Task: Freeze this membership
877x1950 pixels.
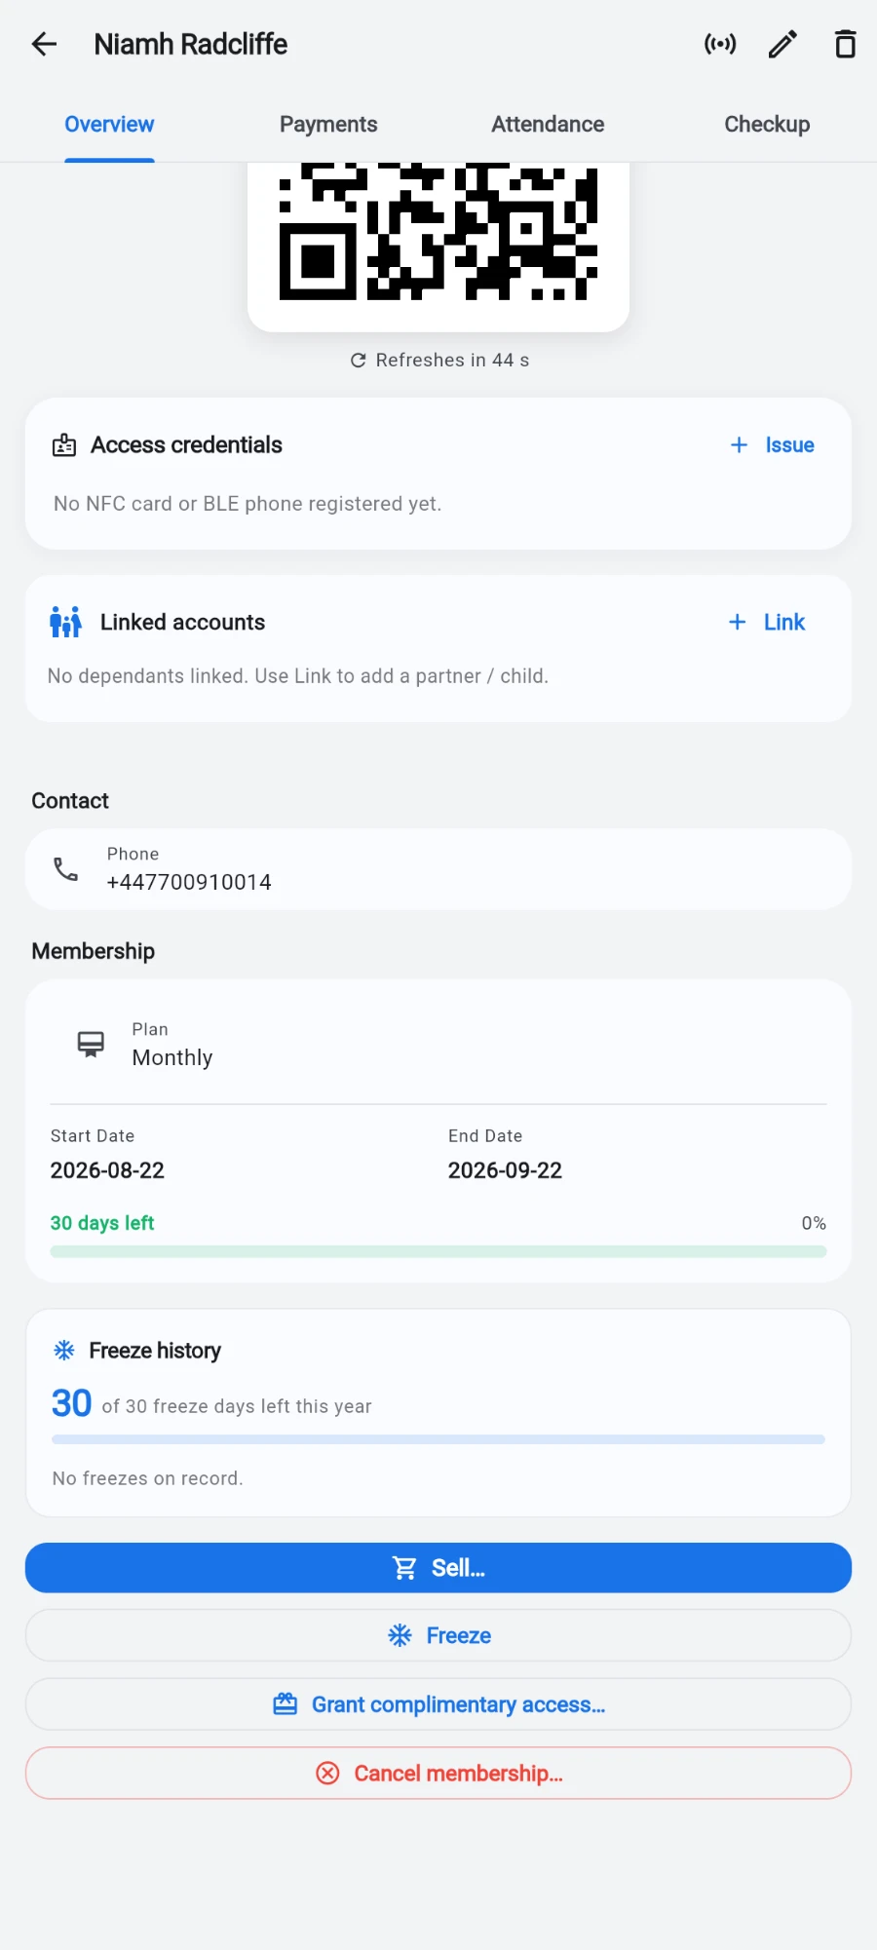Action: click(438, 1635)
